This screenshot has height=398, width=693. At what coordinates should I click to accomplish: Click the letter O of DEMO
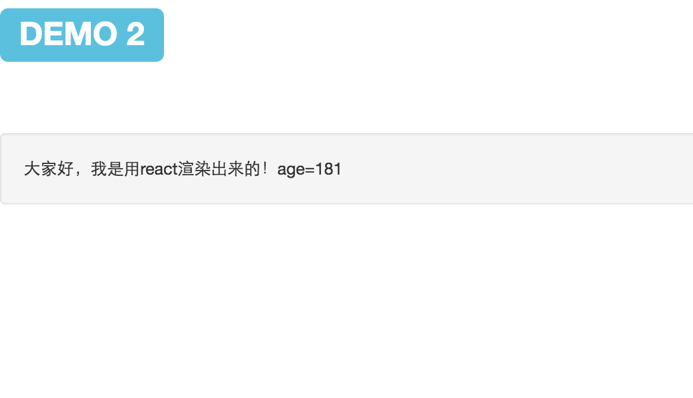[x=105, y=34]
